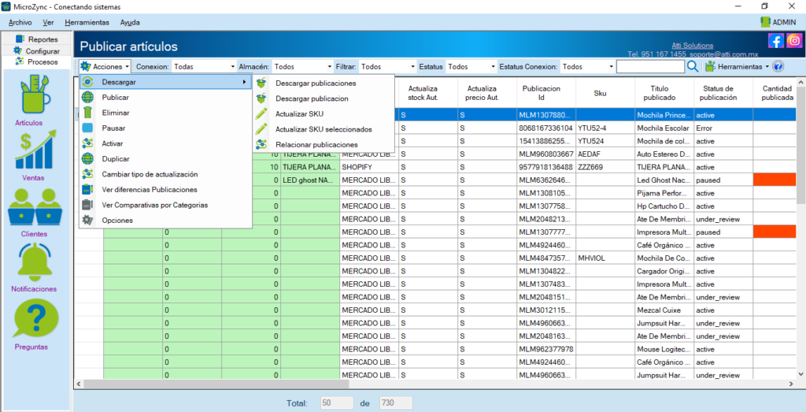The width and height of the screenshot is (806, 412).
Task: Open the Estatus dropdown
Action: pyautogui.click(x=471, y=66)
